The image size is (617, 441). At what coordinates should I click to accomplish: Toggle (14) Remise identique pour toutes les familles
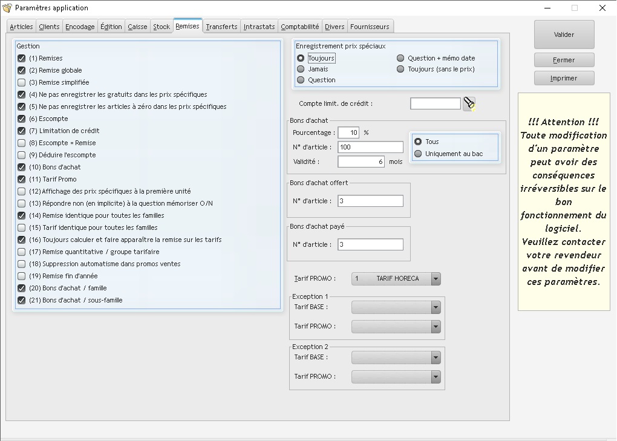(22, 215)
